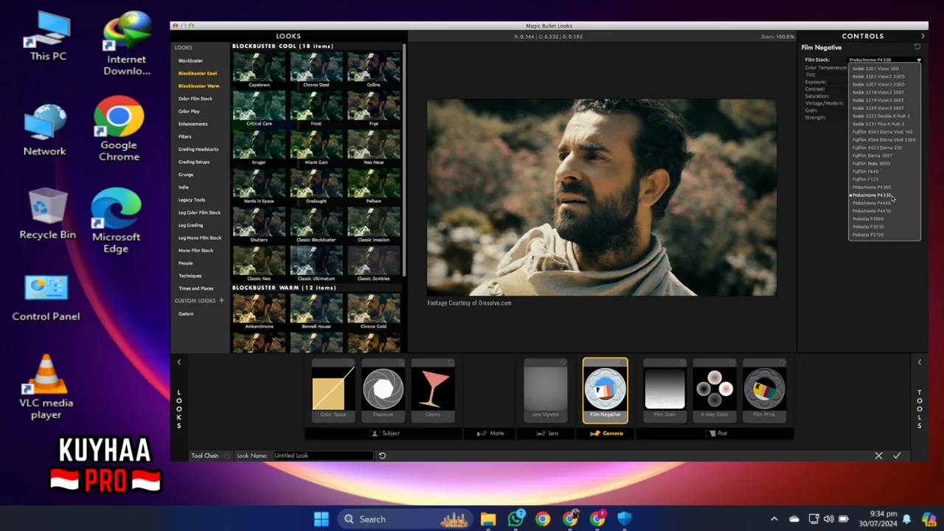Collapse the Looks drawer arrow
This screenshot has width=944, height=531.
[x=178, y=362]
